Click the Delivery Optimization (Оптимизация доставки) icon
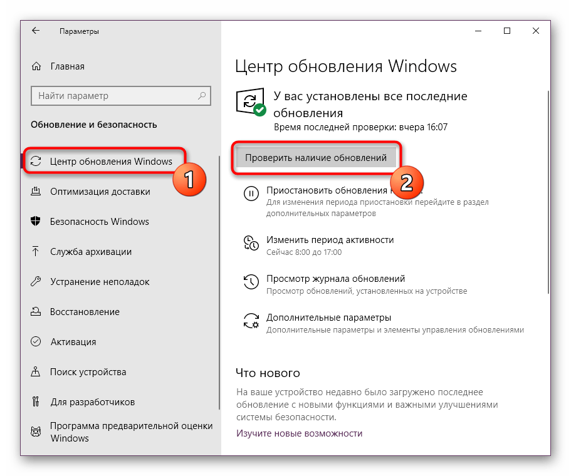Screen dimensions: 571x476 [x=36, y=192]
